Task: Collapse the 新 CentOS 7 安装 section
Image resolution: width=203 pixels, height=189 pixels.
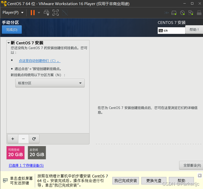Action: tap(9, 43)
